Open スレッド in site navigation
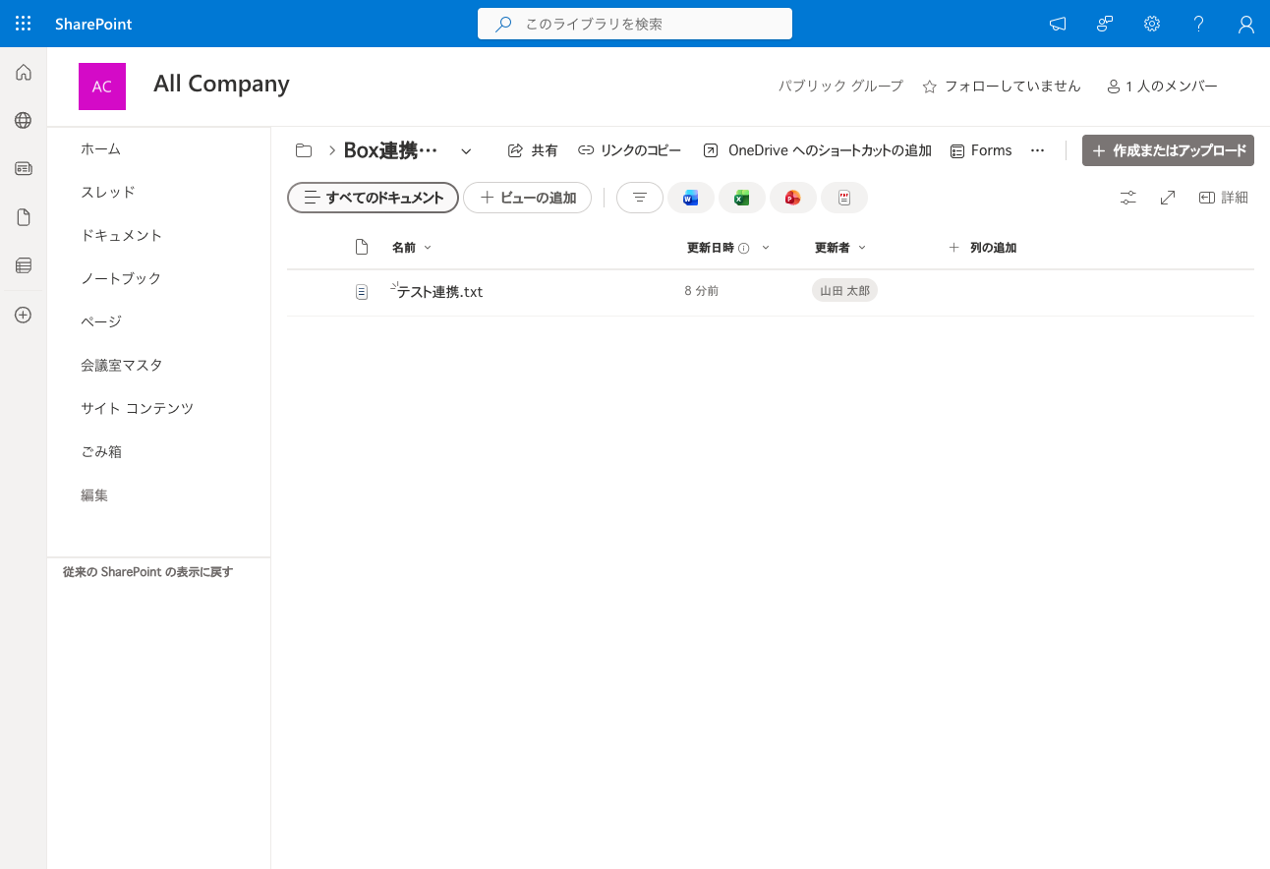The width and height of the screenshot is (1270, 869). point(108,192)
